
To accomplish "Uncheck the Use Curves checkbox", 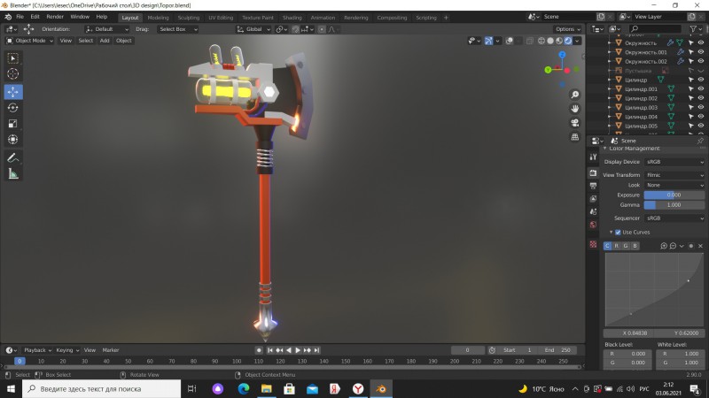I will 618,233.
